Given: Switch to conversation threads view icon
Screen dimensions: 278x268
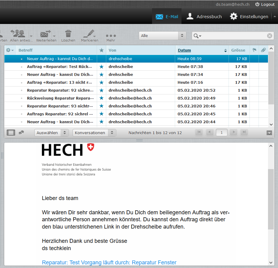Looking at the screenshot, I should pyautogui.click(x=21, y=133).
